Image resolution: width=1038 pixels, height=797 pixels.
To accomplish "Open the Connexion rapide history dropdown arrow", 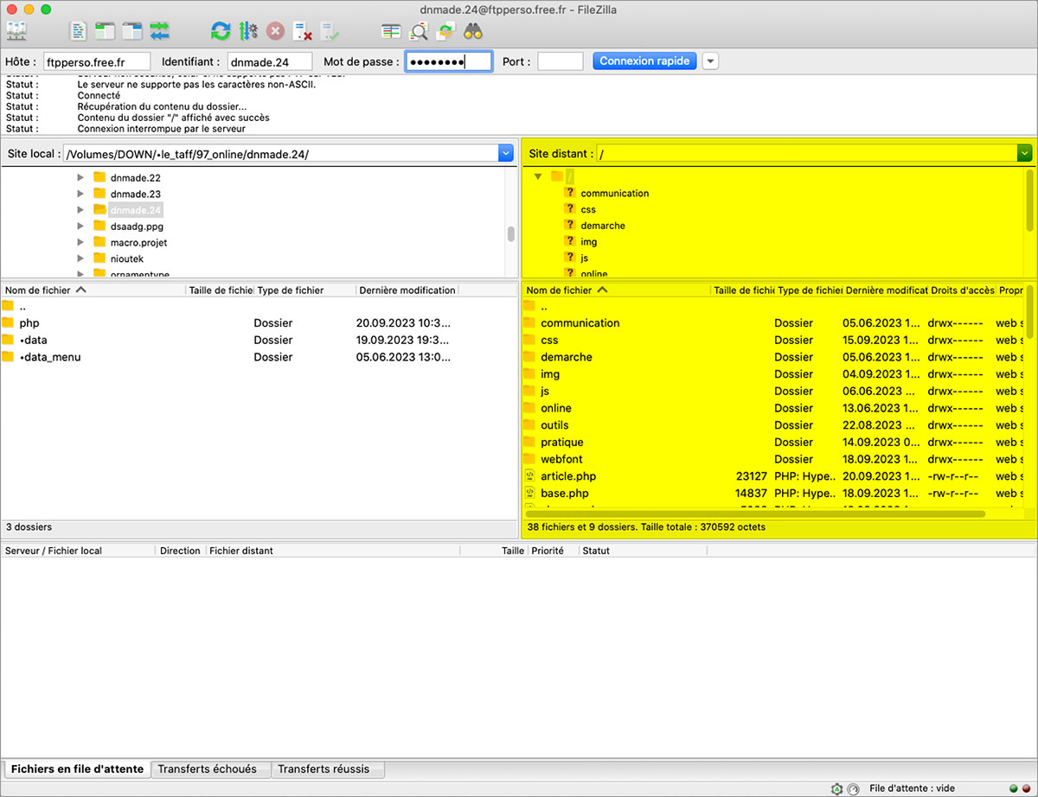I will point(710,61).
